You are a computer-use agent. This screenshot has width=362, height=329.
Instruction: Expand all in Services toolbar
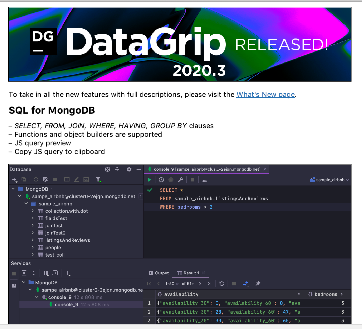(24, 273)
